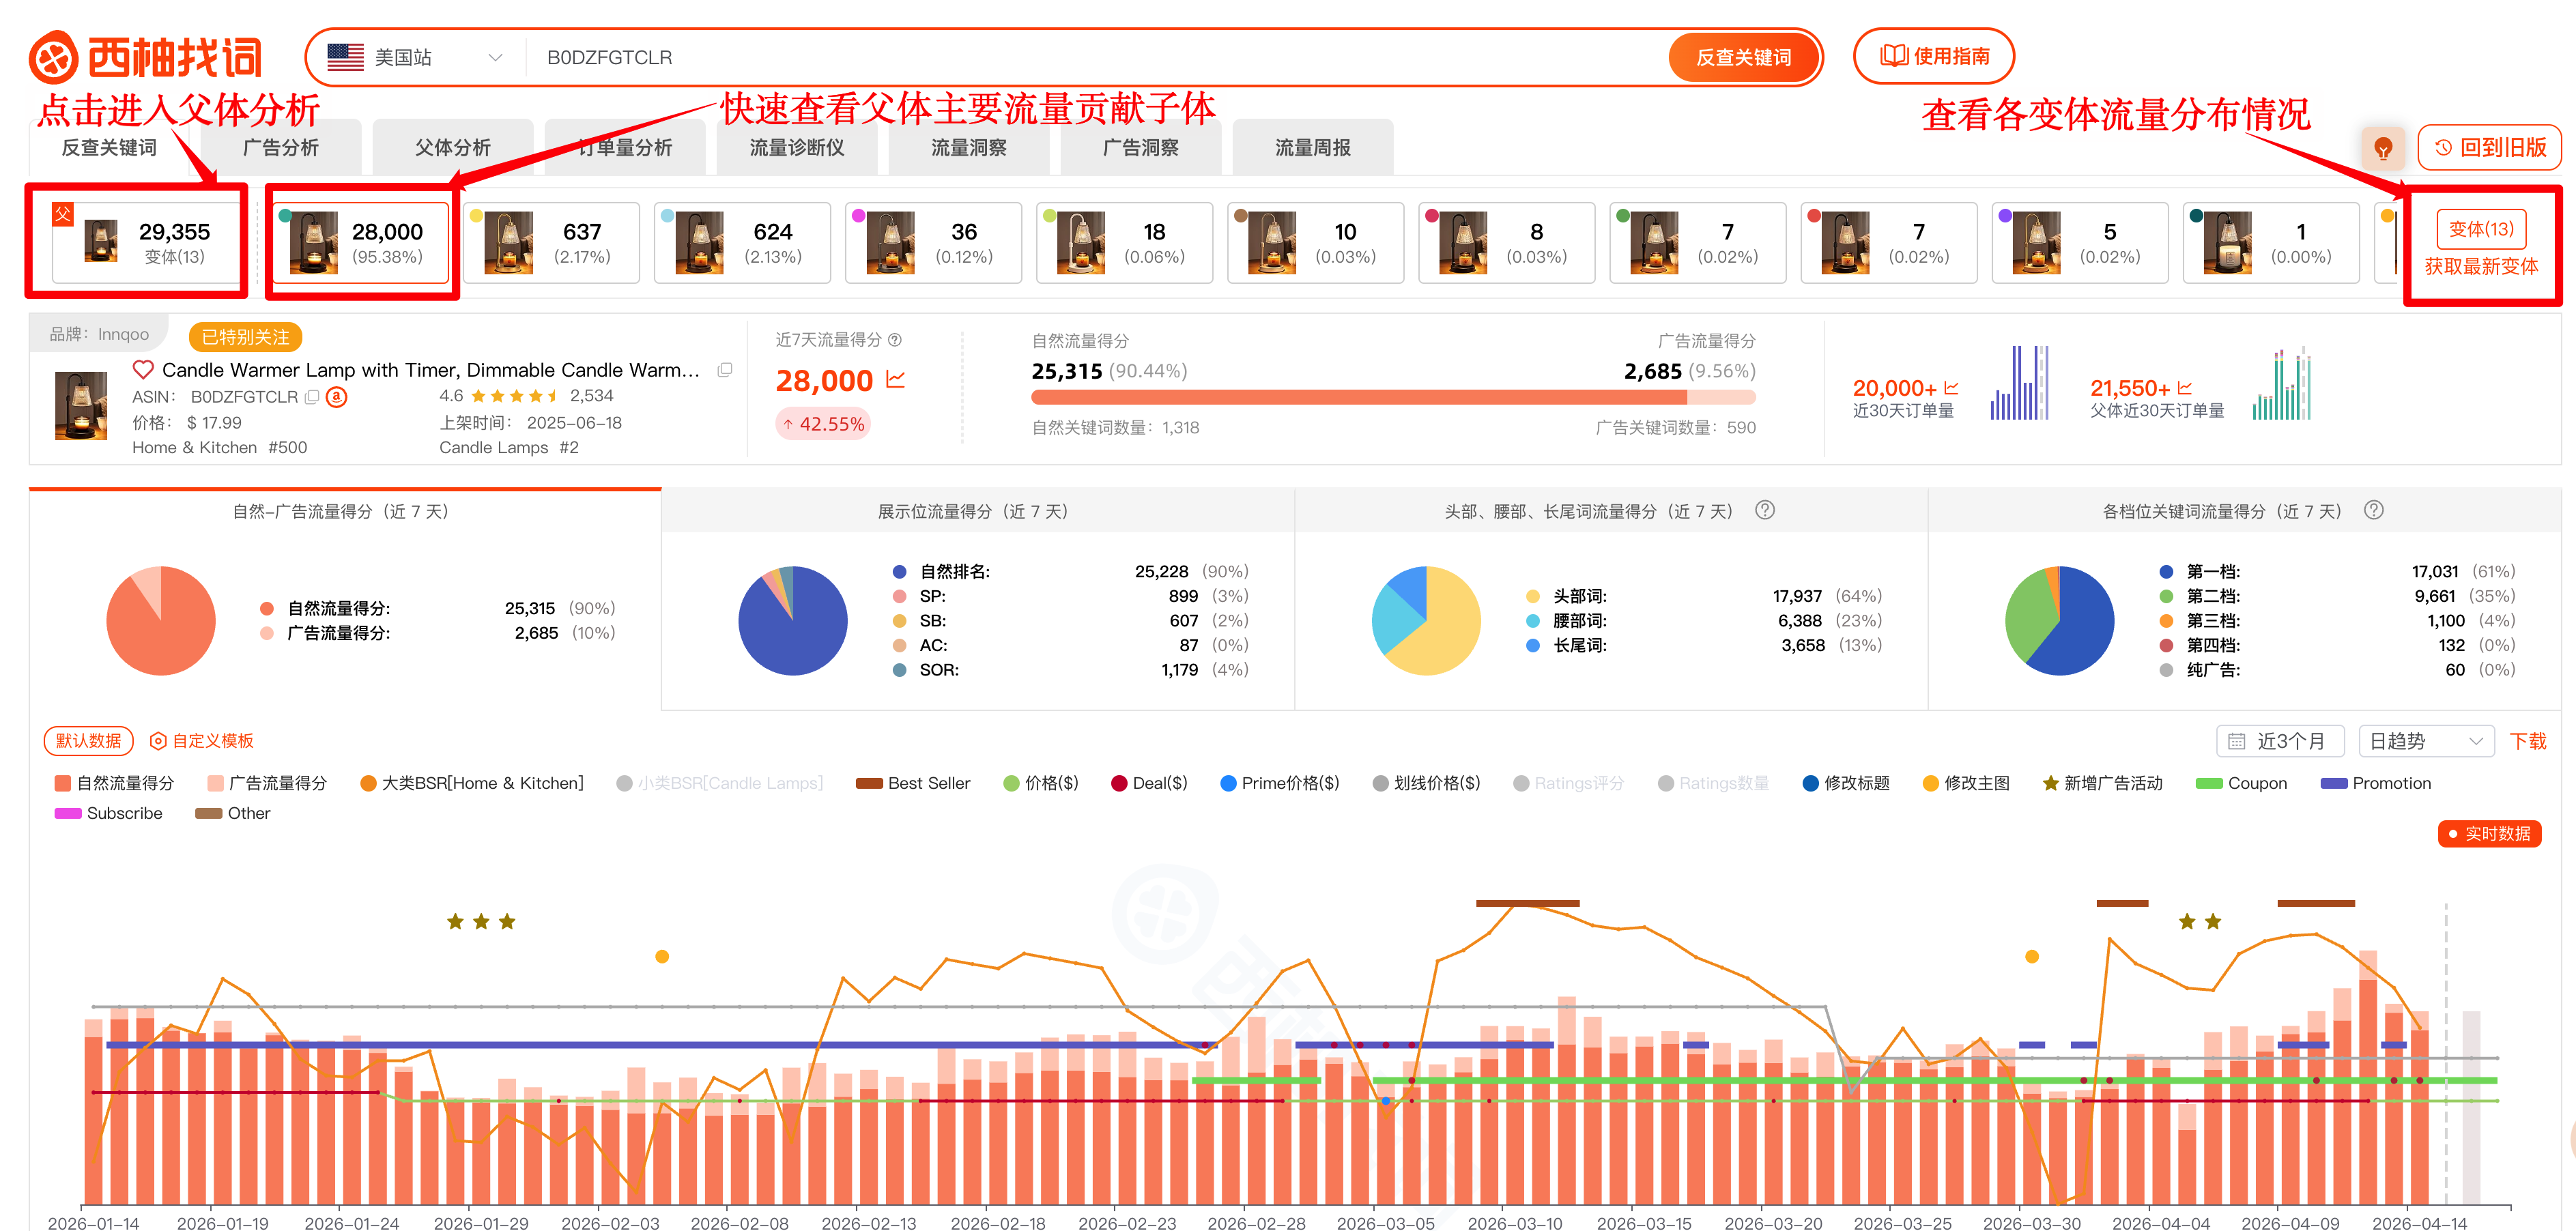Screen dimensions: 2576x1231
Task: Open the 近3个月 date range picker
Action: click(x=2280, y=741)
